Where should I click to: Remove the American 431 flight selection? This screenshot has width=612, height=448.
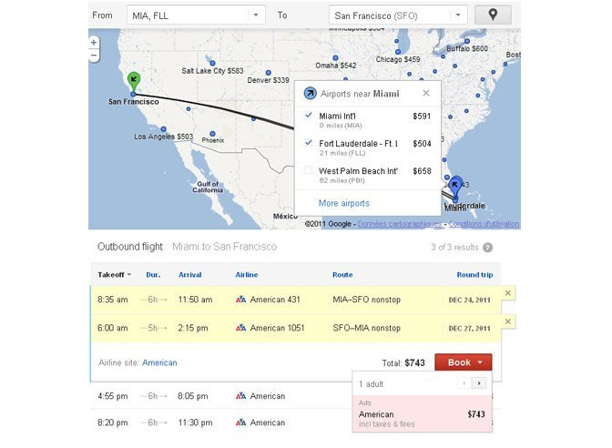point(507,293)
